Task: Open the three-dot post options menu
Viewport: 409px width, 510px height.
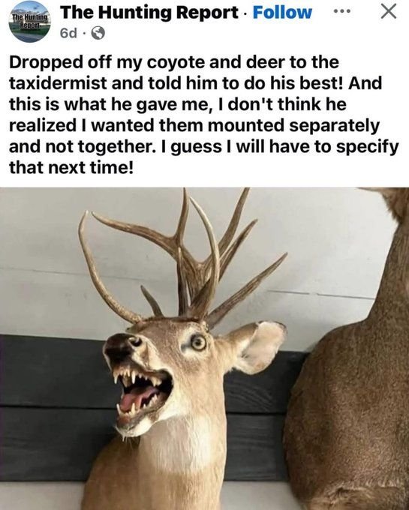Action: [342, 12]
